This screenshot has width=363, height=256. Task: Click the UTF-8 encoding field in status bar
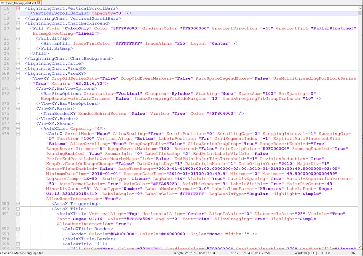coord(326,253)
